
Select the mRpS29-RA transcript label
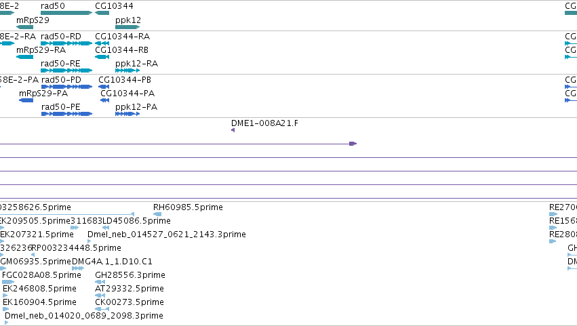tap(41, 50)
